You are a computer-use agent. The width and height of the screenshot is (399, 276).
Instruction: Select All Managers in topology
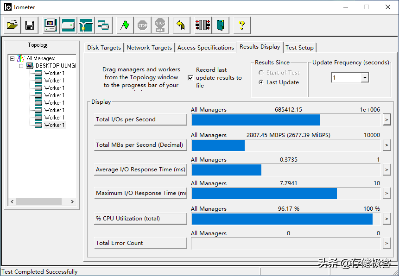point(41,58)
